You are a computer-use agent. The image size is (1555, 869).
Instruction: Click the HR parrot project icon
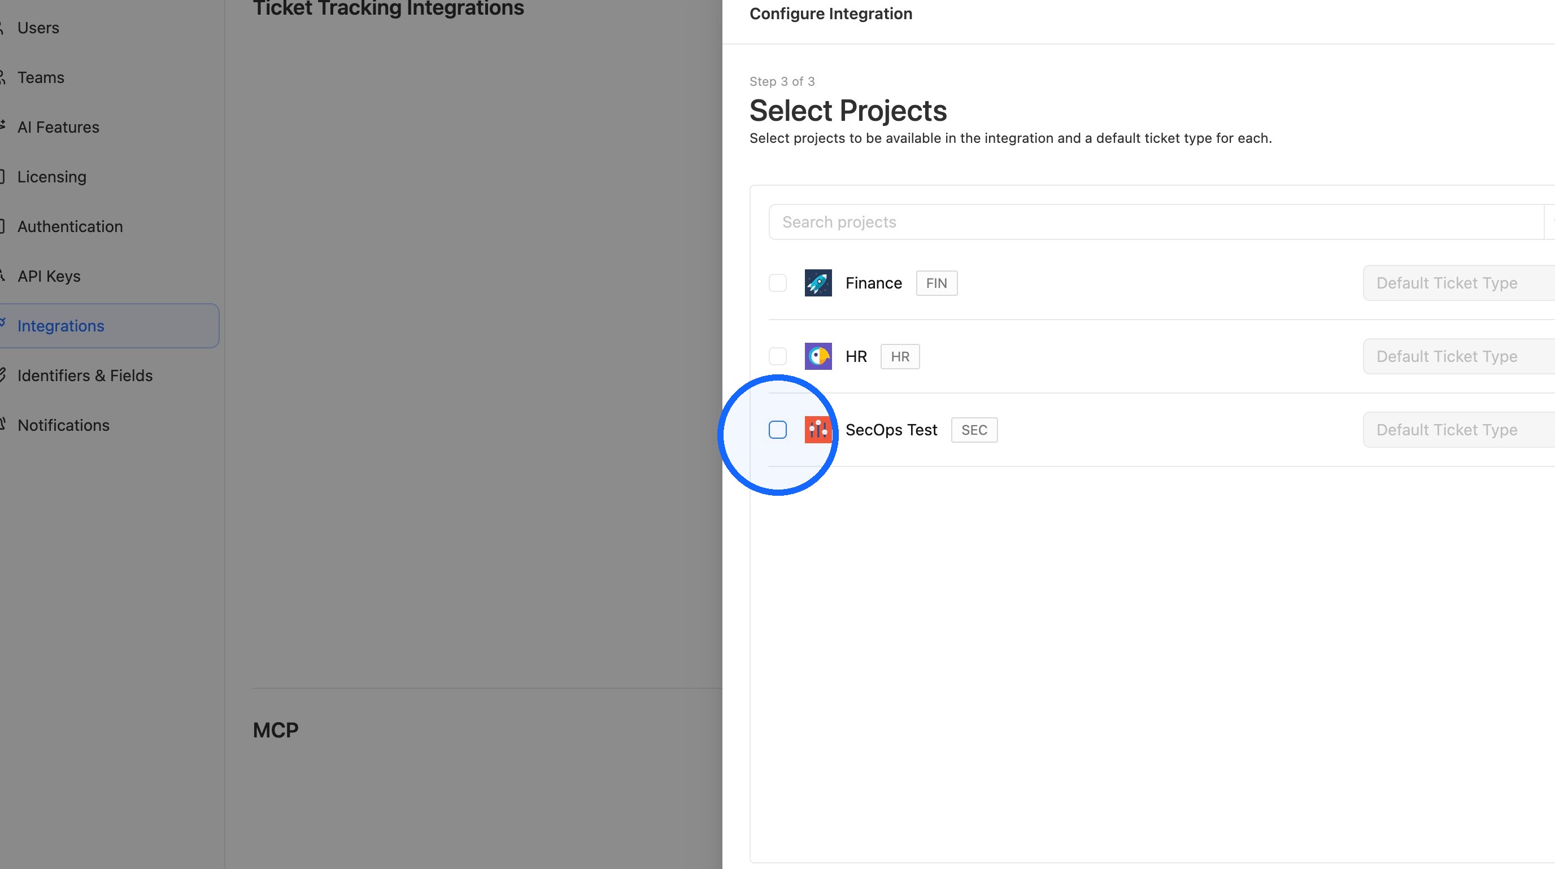point(818,356)
